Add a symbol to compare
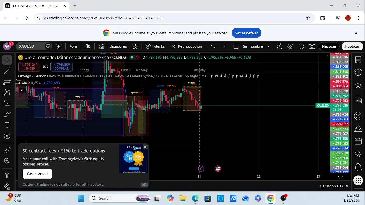This screenshot has width=365, height=205. [x=58, y=46]
